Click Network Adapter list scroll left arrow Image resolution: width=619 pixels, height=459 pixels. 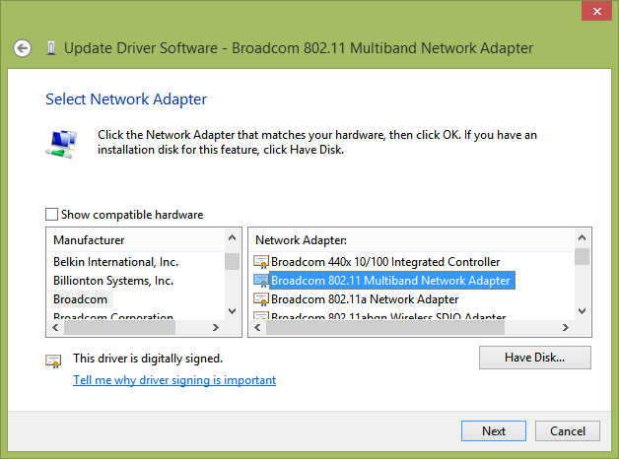(x=258, y=328)
